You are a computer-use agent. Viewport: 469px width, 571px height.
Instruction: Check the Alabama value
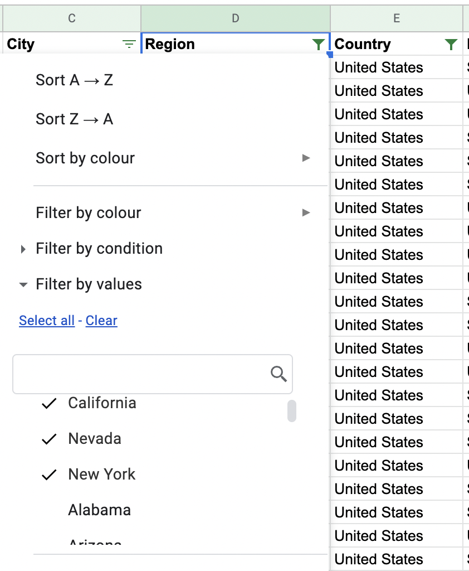[99, 510]
